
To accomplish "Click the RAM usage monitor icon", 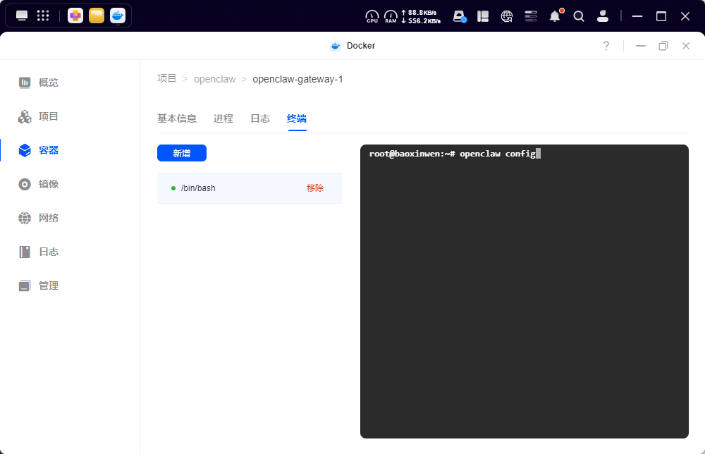I will pos(391,16).
